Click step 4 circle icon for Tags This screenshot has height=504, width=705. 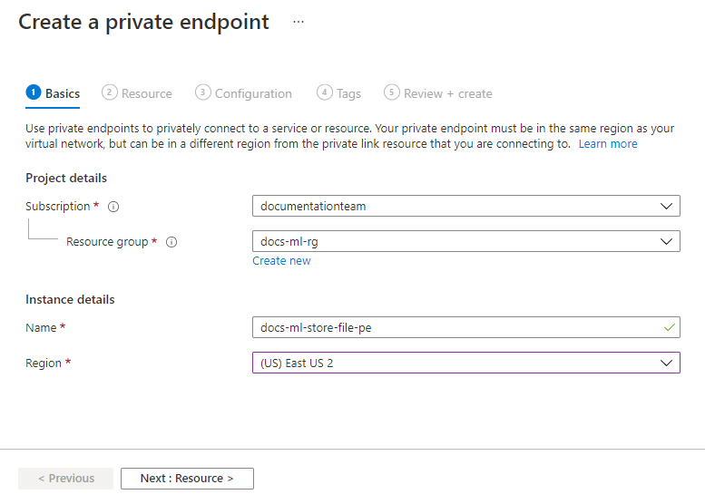[325, 92]
